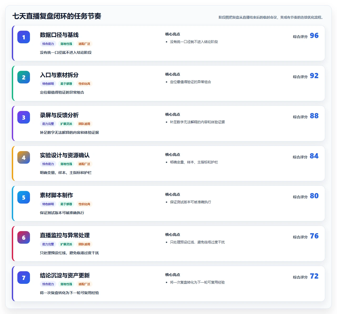Screen dimensions: 337x314
Task: Click the score value 80
Action: 314,196
